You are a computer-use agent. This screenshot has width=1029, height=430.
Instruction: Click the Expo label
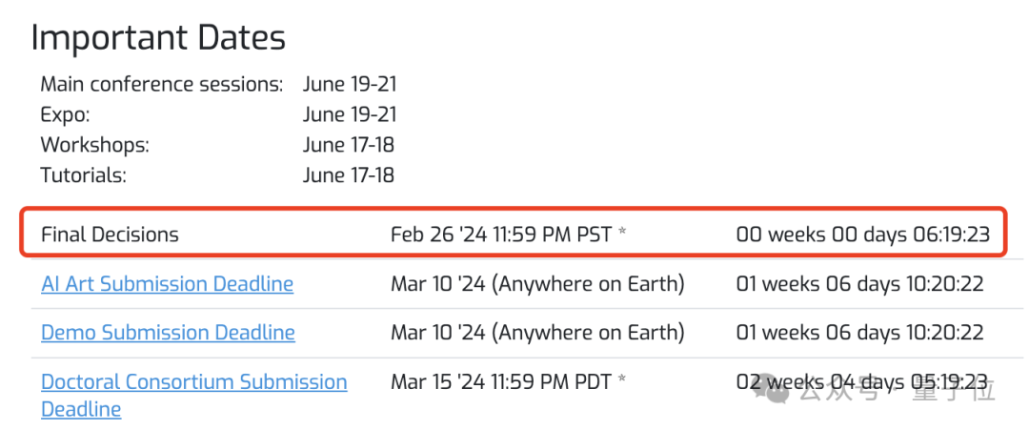point(65,114)
